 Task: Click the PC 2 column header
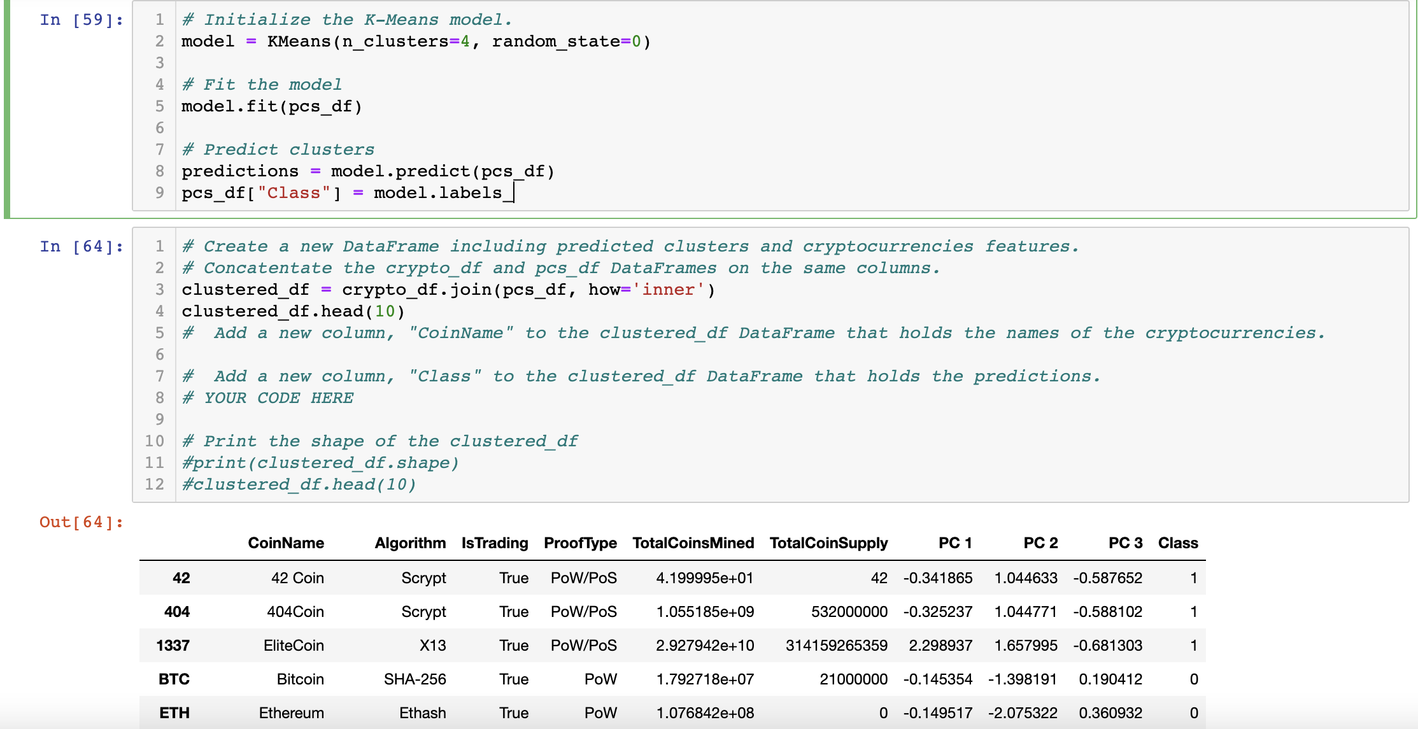[1040, 543]
